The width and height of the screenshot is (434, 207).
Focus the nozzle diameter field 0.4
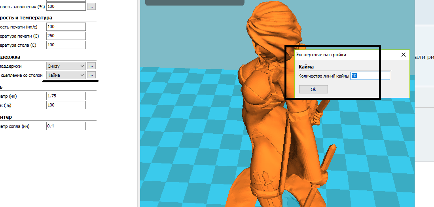[66, 126]
